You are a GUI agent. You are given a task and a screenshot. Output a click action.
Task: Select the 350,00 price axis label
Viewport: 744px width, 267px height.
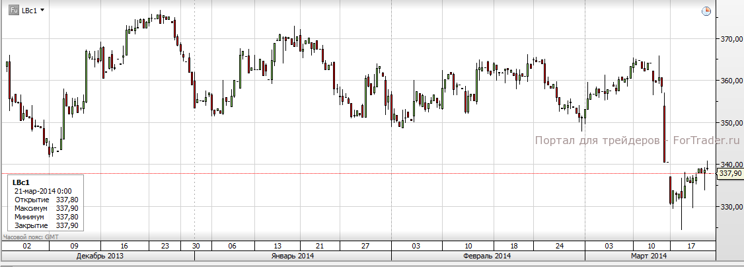pyautogui.click(x=731, y=123)
